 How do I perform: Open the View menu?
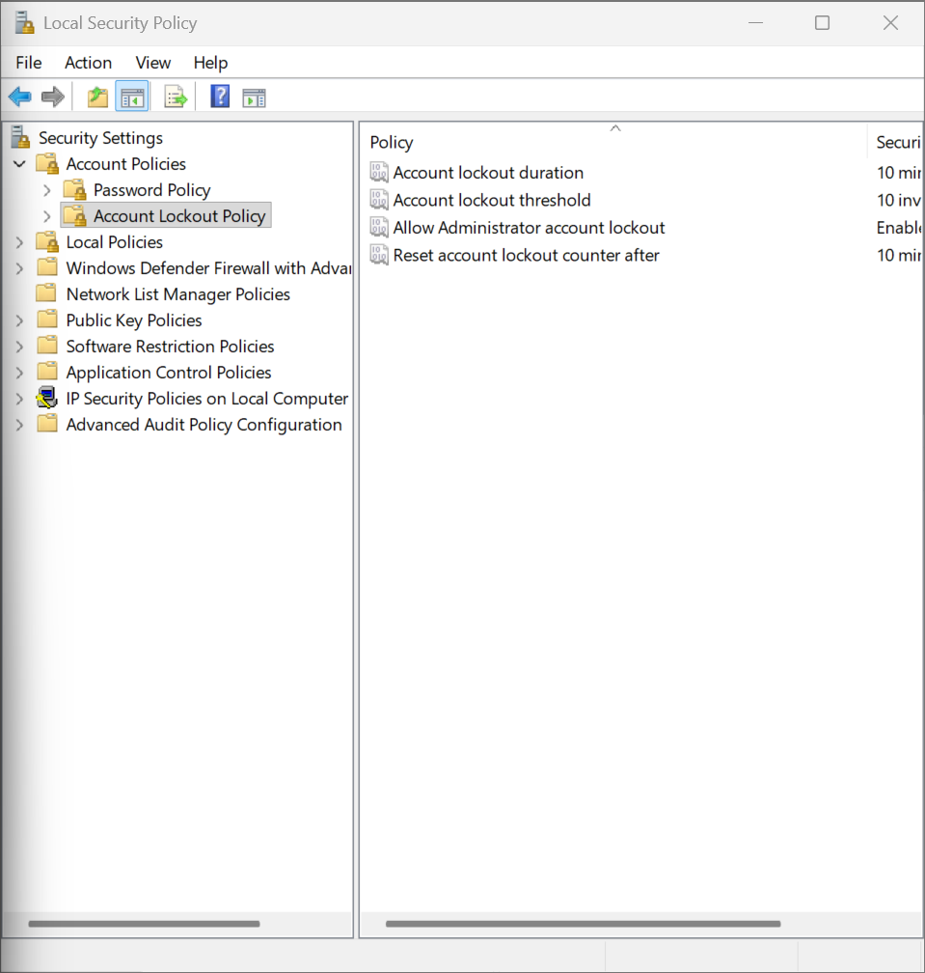point(152,63)
